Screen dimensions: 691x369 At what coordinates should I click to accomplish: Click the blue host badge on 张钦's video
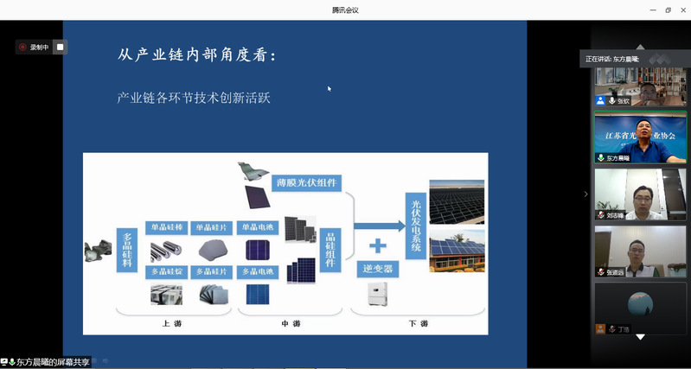601,101
